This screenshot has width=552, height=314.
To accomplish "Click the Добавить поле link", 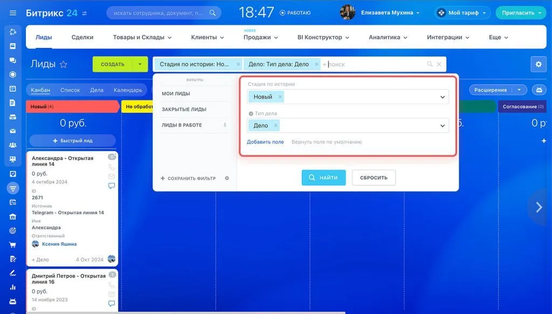I will point(265,142).
